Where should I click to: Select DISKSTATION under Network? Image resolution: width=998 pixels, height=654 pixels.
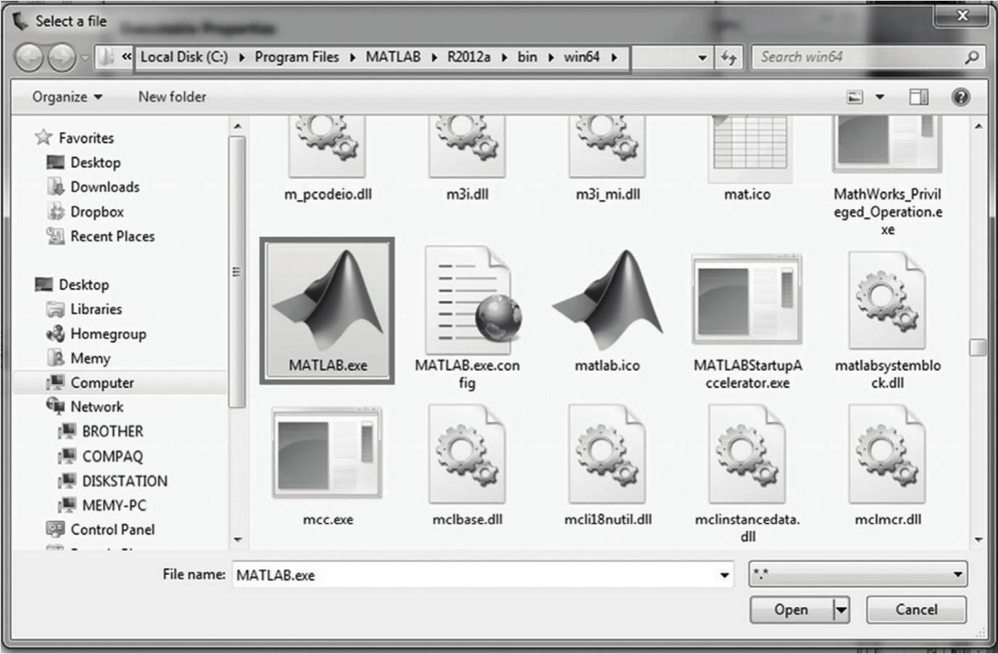(124, 481)
